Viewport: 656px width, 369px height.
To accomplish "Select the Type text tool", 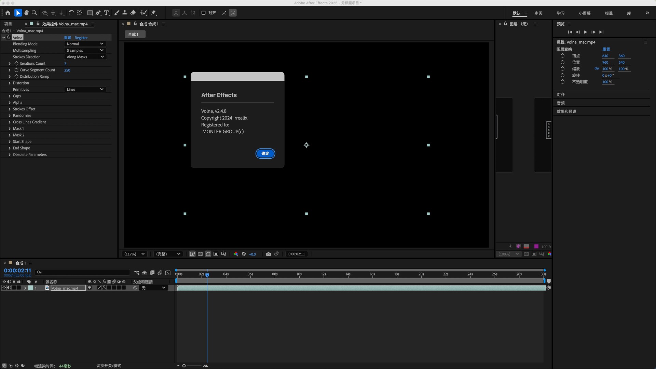I will tap(107, 13).
